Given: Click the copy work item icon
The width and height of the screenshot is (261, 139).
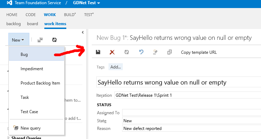Looking at the screenshot, I should [170, 52].
